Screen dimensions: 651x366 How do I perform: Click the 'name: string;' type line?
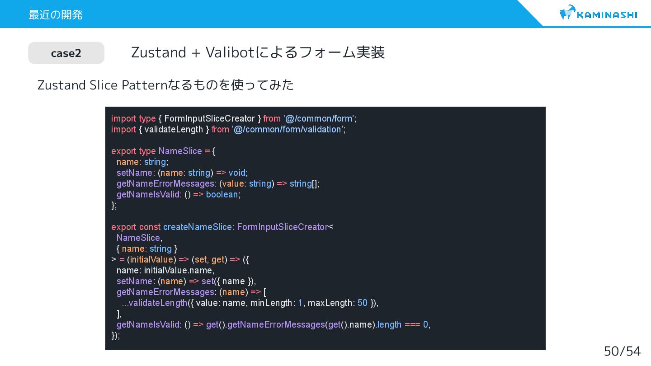pos(142,162)
